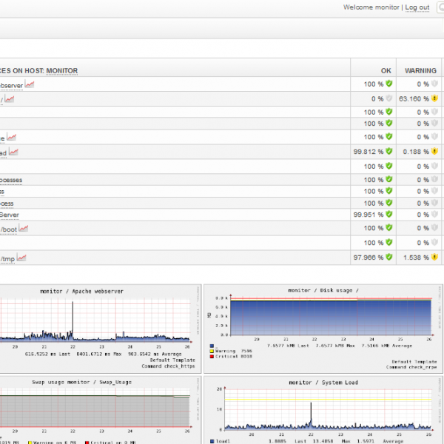Log out of the monitor account
The height and width of the screenshot is (444, 444).
click(x=417, y=7)
